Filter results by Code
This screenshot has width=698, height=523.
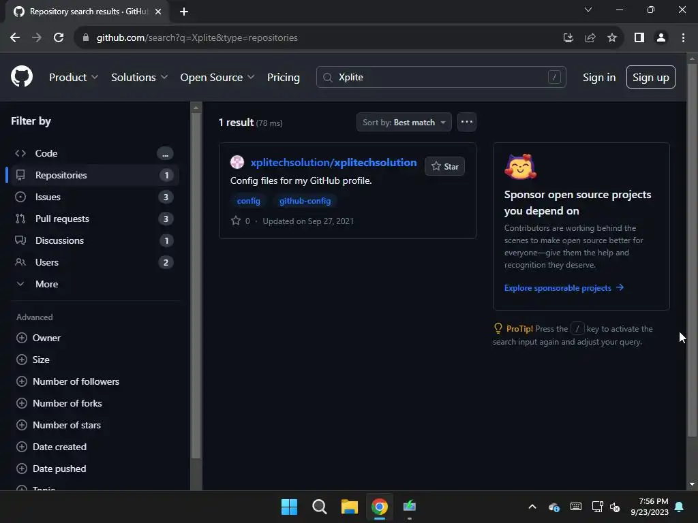93,153
